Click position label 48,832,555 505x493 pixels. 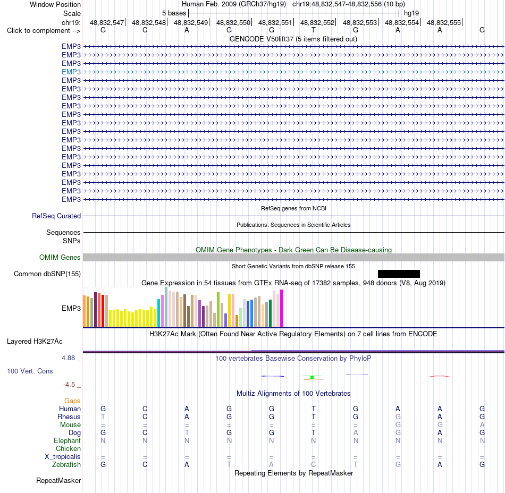(444, 22)
